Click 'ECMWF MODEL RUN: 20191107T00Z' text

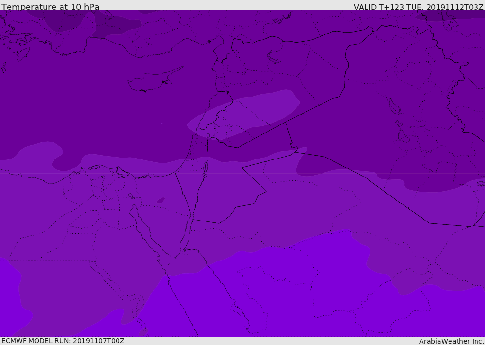pos(63,341)
